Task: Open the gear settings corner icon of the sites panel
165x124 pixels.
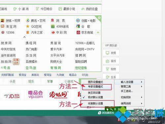Action: 99,18
